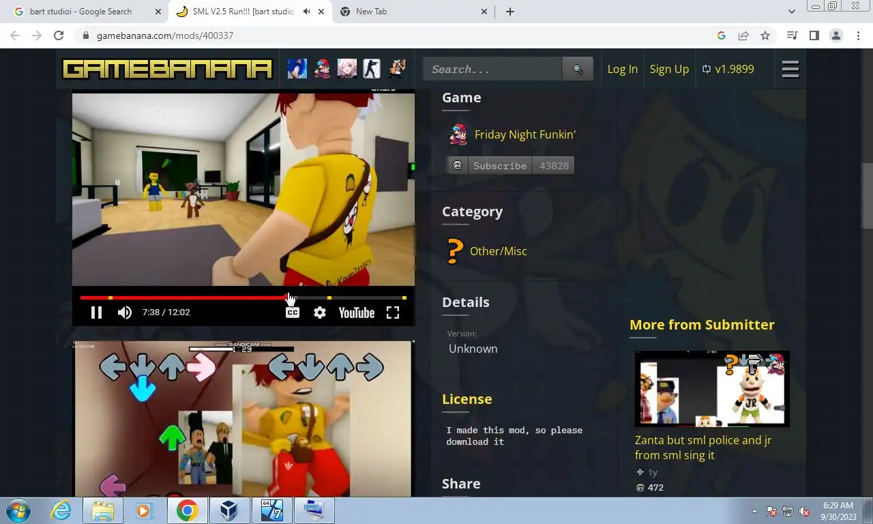Viewport: 873px width, 524px height.
Task: Open the tab search dropdown arrow
Action: point(791,12)
